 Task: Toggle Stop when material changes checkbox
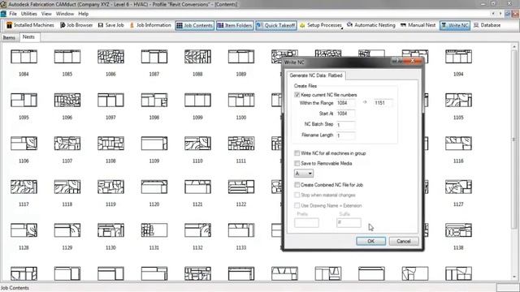pos(297,195)
